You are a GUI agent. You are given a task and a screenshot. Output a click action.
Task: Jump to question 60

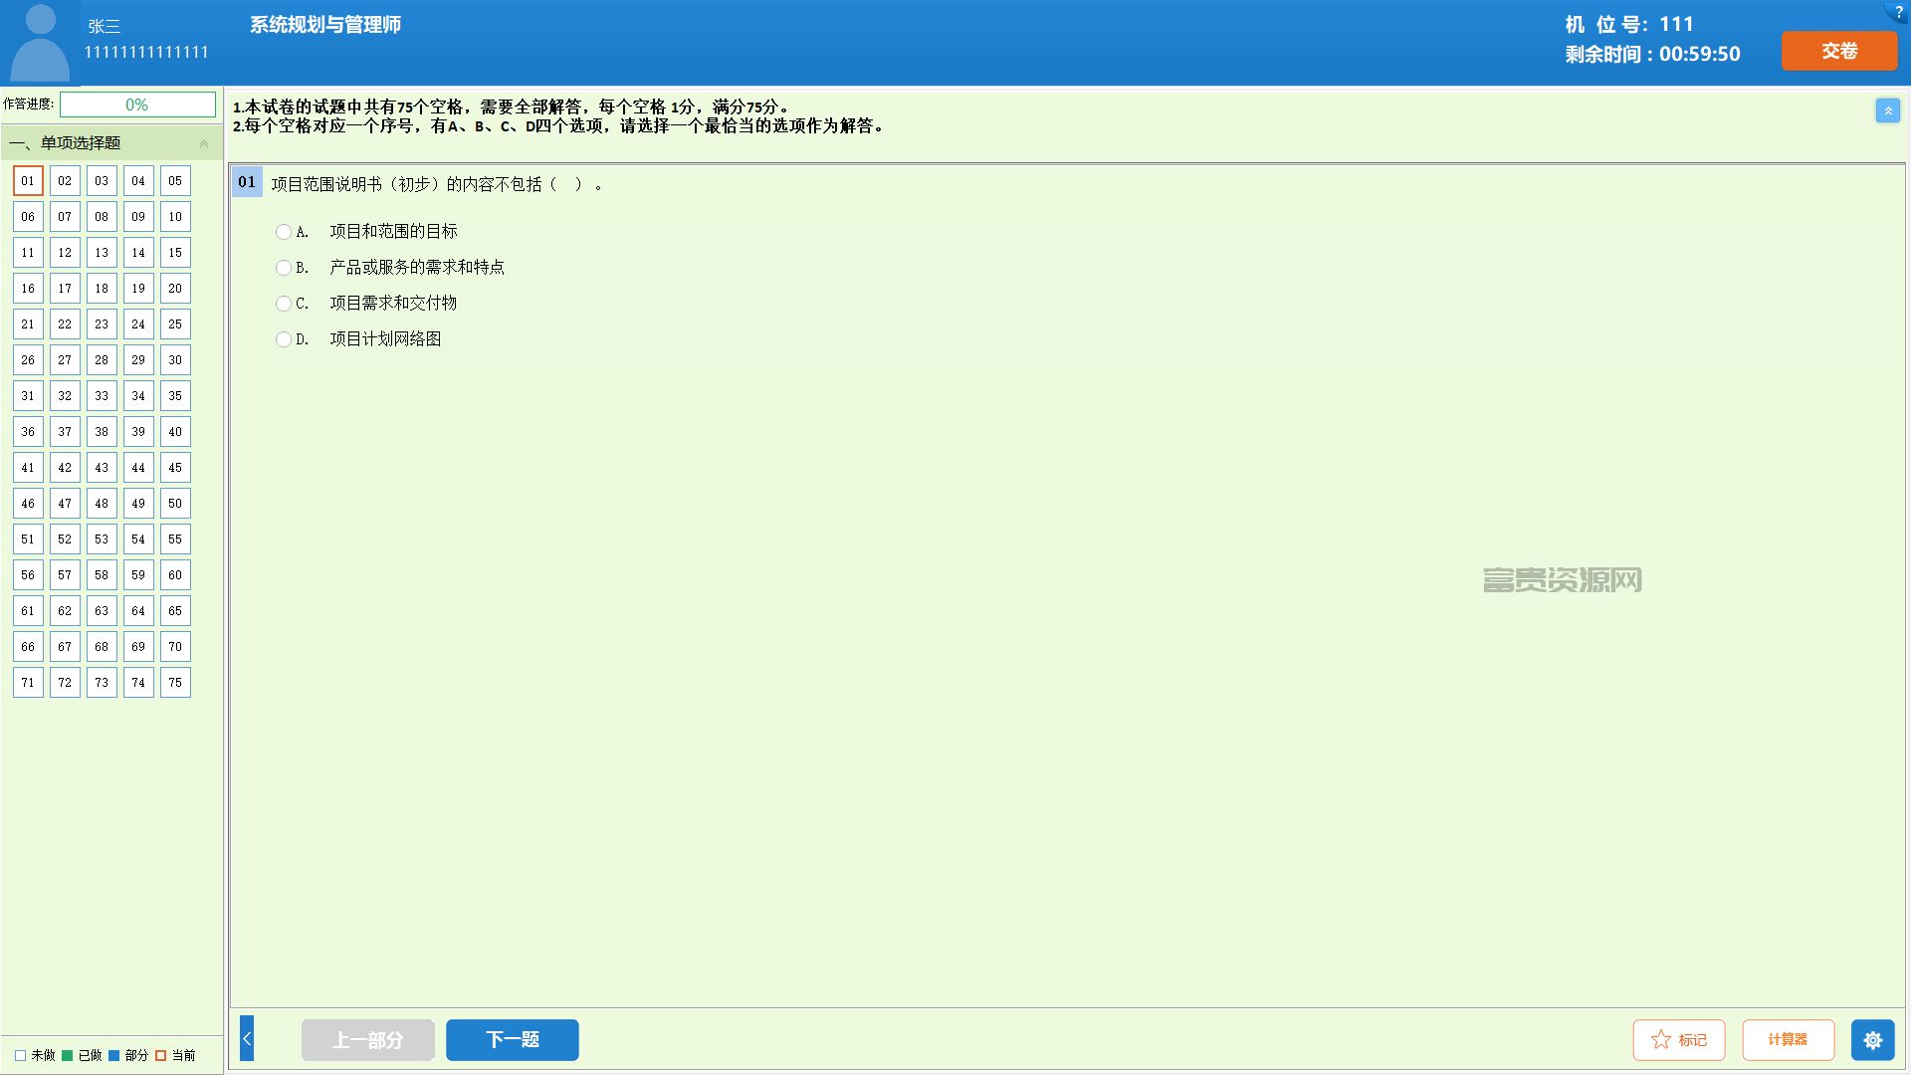point(175,575)
